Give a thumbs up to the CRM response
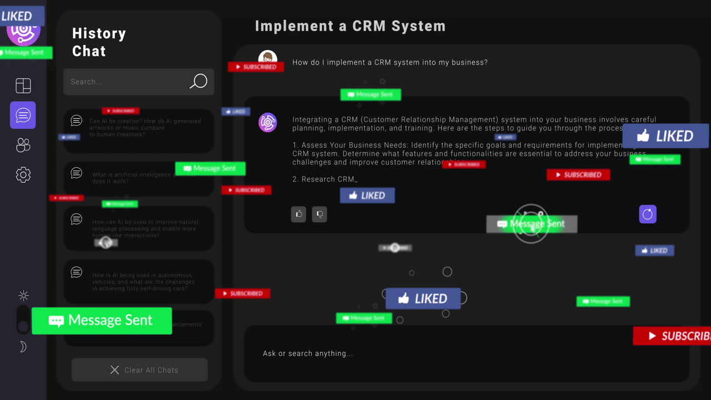Screen dimensions: 711x400 click(x=298, y=214)
